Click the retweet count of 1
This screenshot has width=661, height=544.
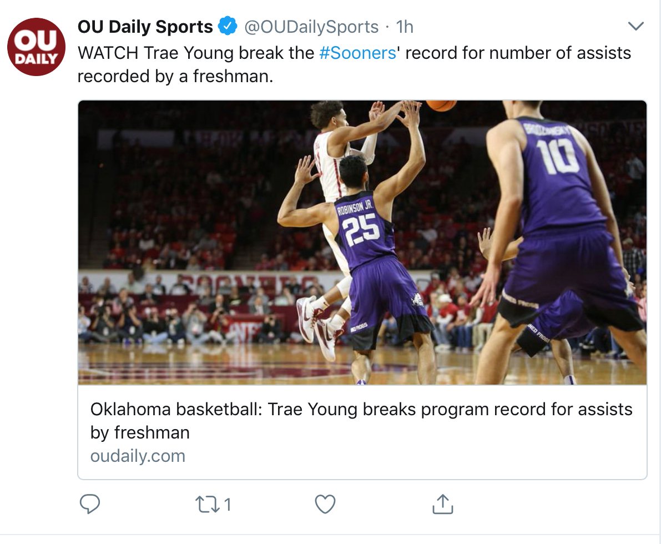(227, 504)
